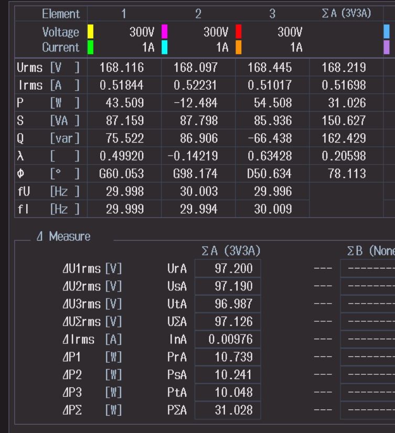The image size is (395, 433).
Task: Select the PΣA value field 31.028
Action: (x=228, y=410)
